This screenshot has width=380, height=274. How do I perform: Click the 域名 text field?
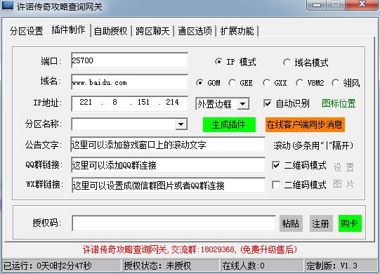pos(129,82)
